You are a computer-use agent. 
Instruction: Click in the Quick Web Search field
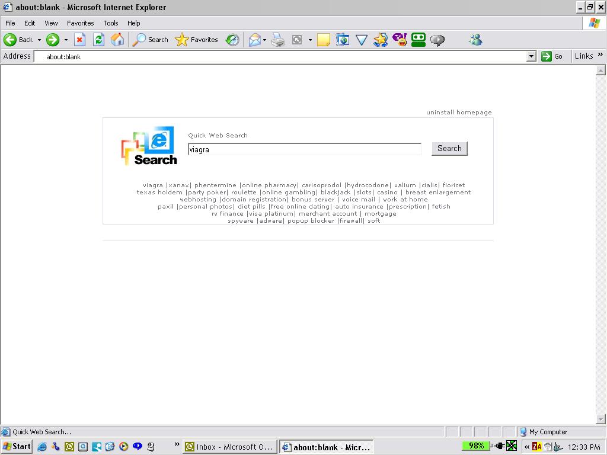click(304, 150)
